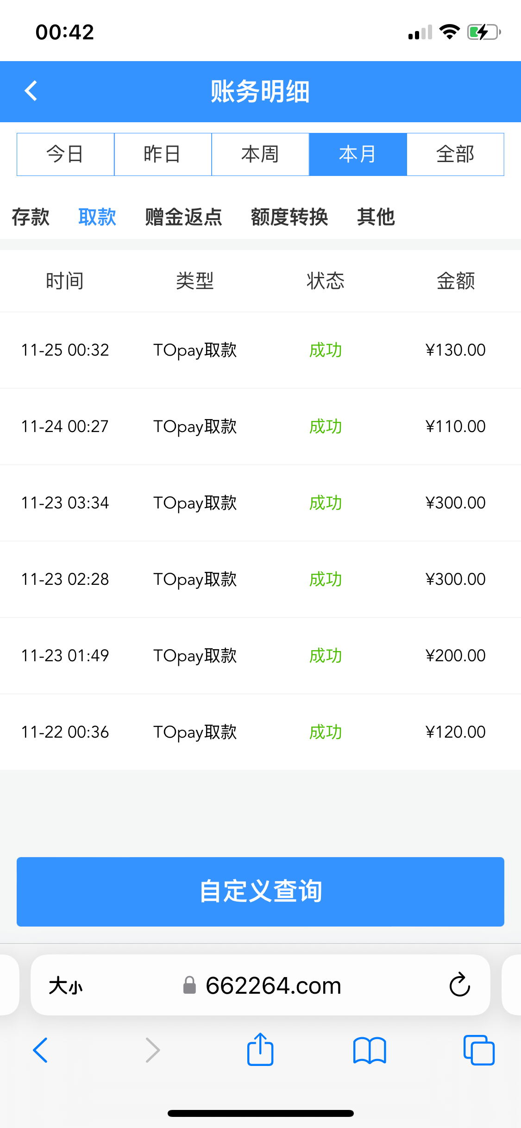Image resolution: width=521 pixels, height=1128 pixels.
Task: View the 其他 category
Action: click(376, 217)
